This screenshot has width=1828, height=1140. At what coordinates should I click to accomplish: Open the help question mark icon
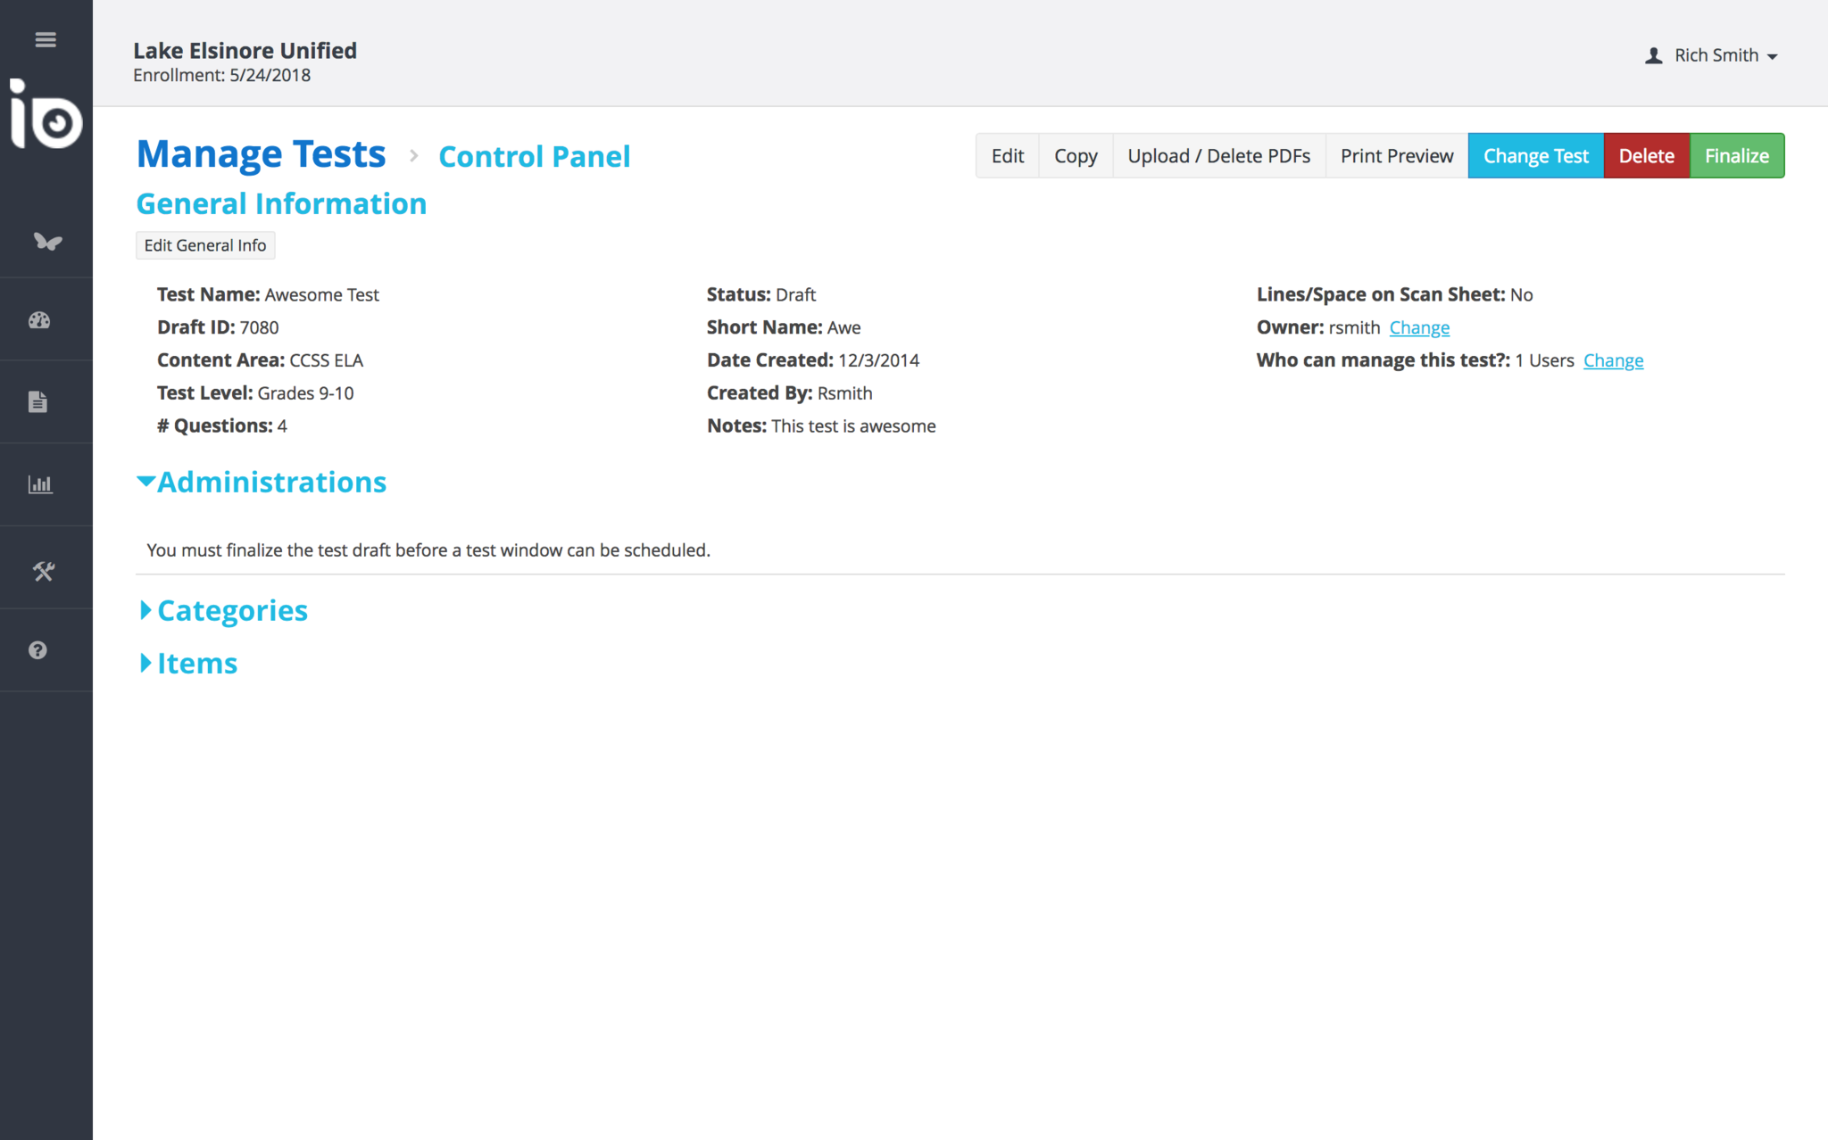click(37, 650)
